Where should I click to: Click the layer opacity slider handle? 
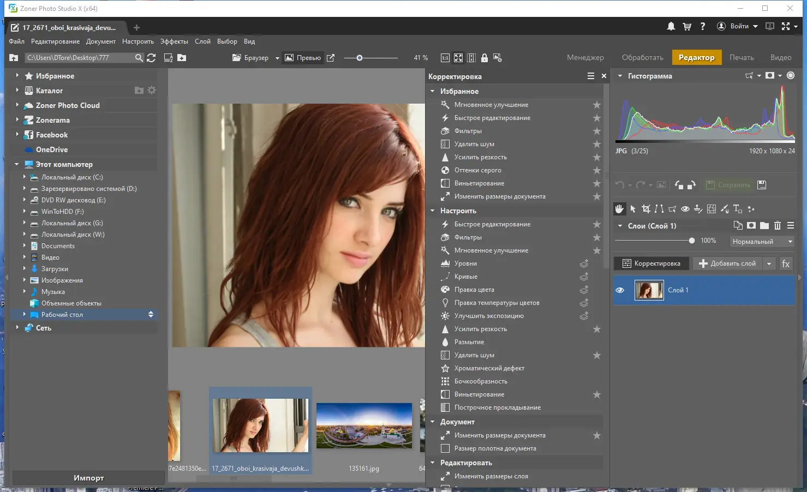tap(692, 241)
